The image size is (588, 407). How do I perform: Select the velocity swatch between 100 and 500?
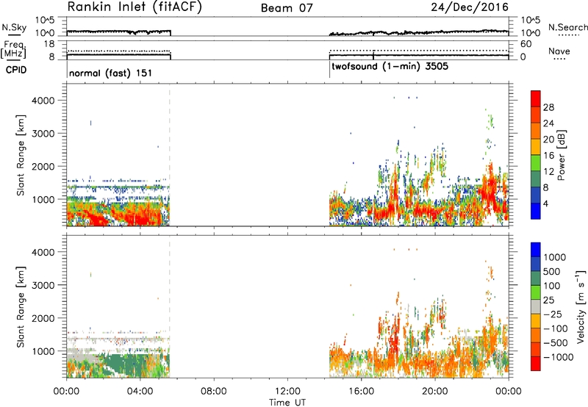click(536, 278)
